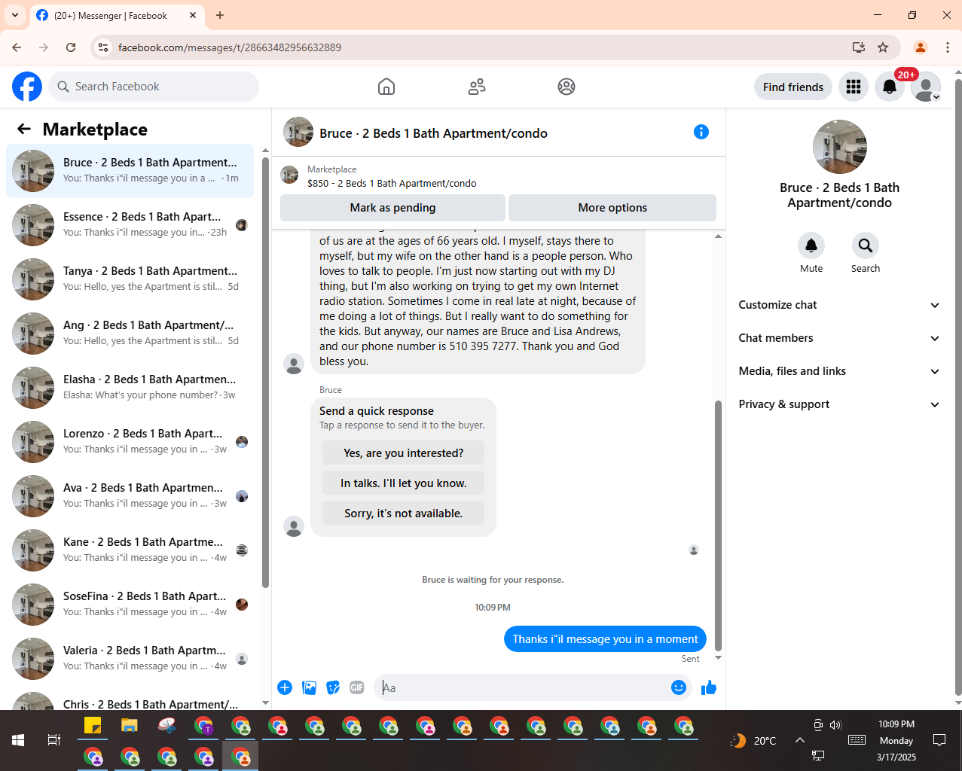
Task: Open Sticky Notes from the taskbar
Action: 93,726
